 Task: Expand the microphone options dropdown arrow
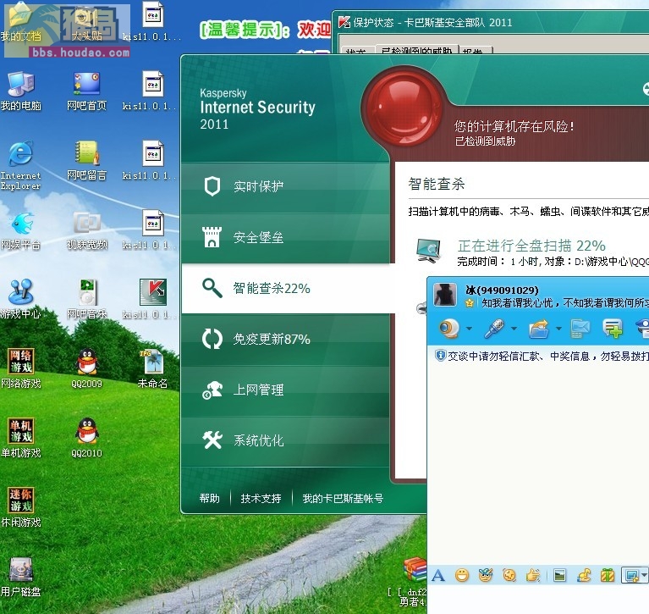(x=514, y=329)
